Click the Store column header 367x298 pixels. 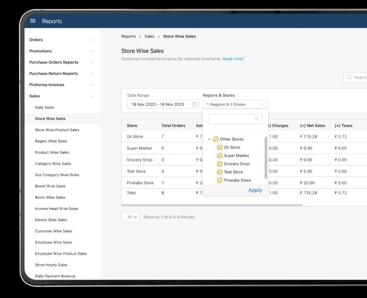coord(132,125)
